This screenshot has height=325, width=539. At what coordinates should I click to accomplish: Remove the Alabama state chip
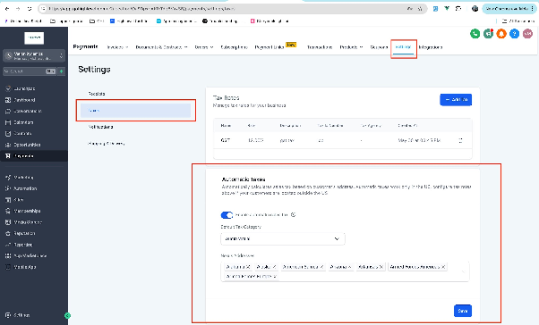click(248, 267)
